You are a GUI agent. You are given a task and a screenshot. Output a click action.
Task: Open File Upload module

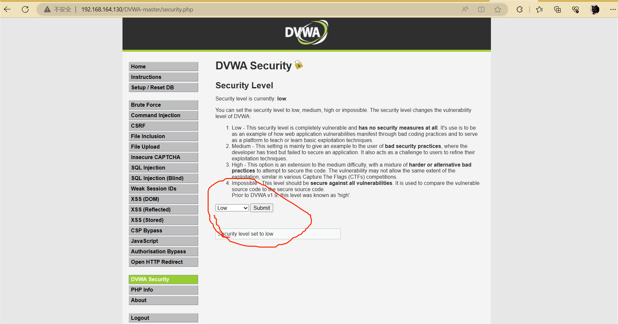[163, 147]
